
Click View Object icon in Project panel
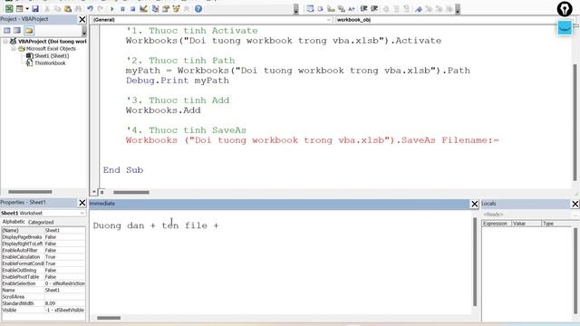tap(17, 30)
